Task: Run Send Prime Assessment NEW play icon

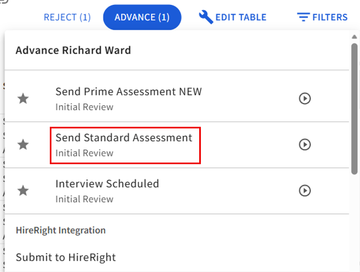Action: [305, 99]
